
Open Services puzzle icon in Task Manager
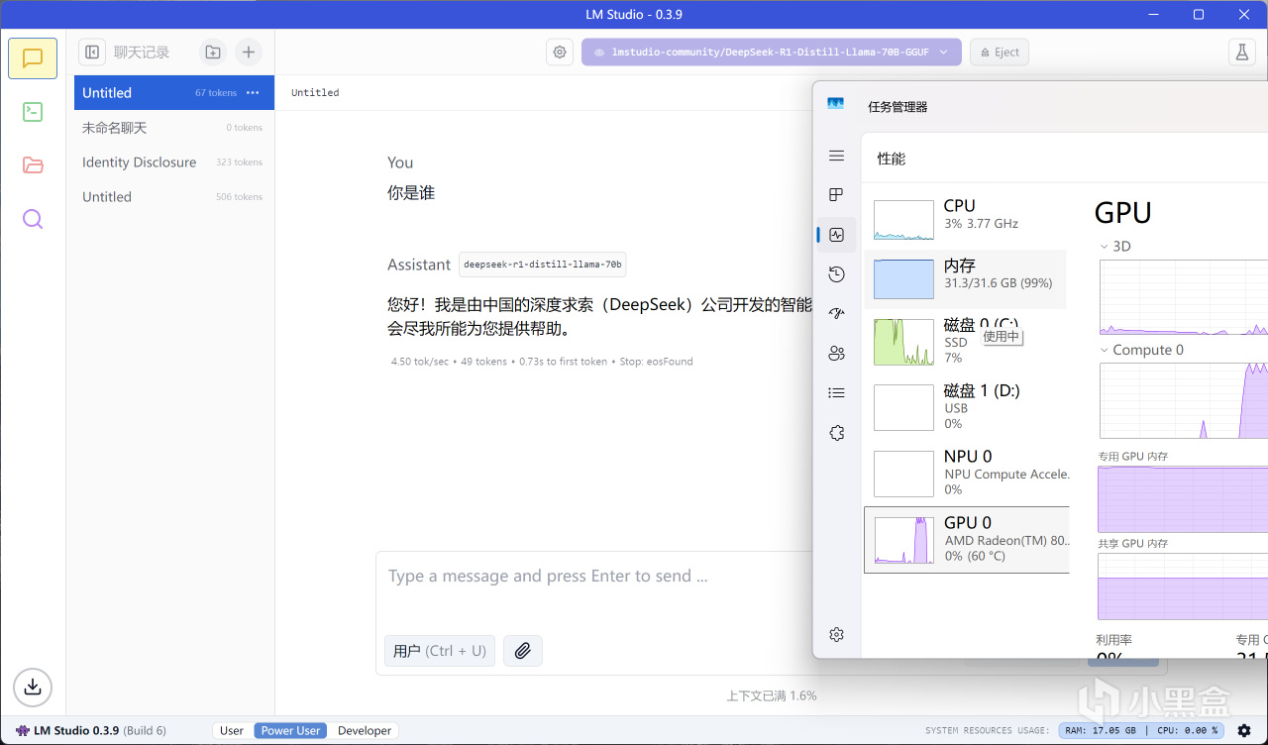[836, 433]
